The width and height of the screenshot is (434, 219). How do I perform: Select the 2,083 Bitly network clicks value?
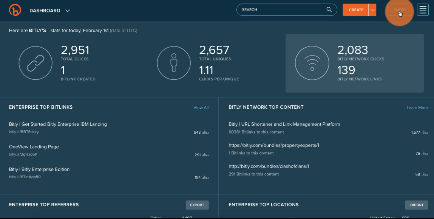click(353, 50)
